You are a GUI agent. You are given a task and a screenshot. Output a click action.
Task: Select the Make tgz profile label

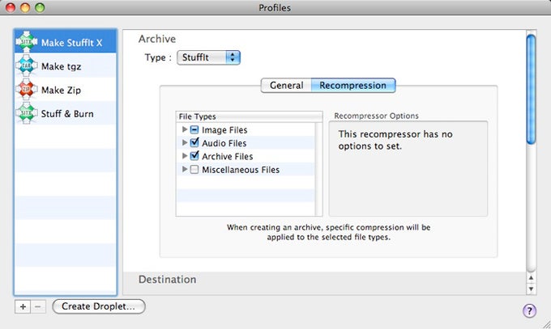[x=61, y=66]
